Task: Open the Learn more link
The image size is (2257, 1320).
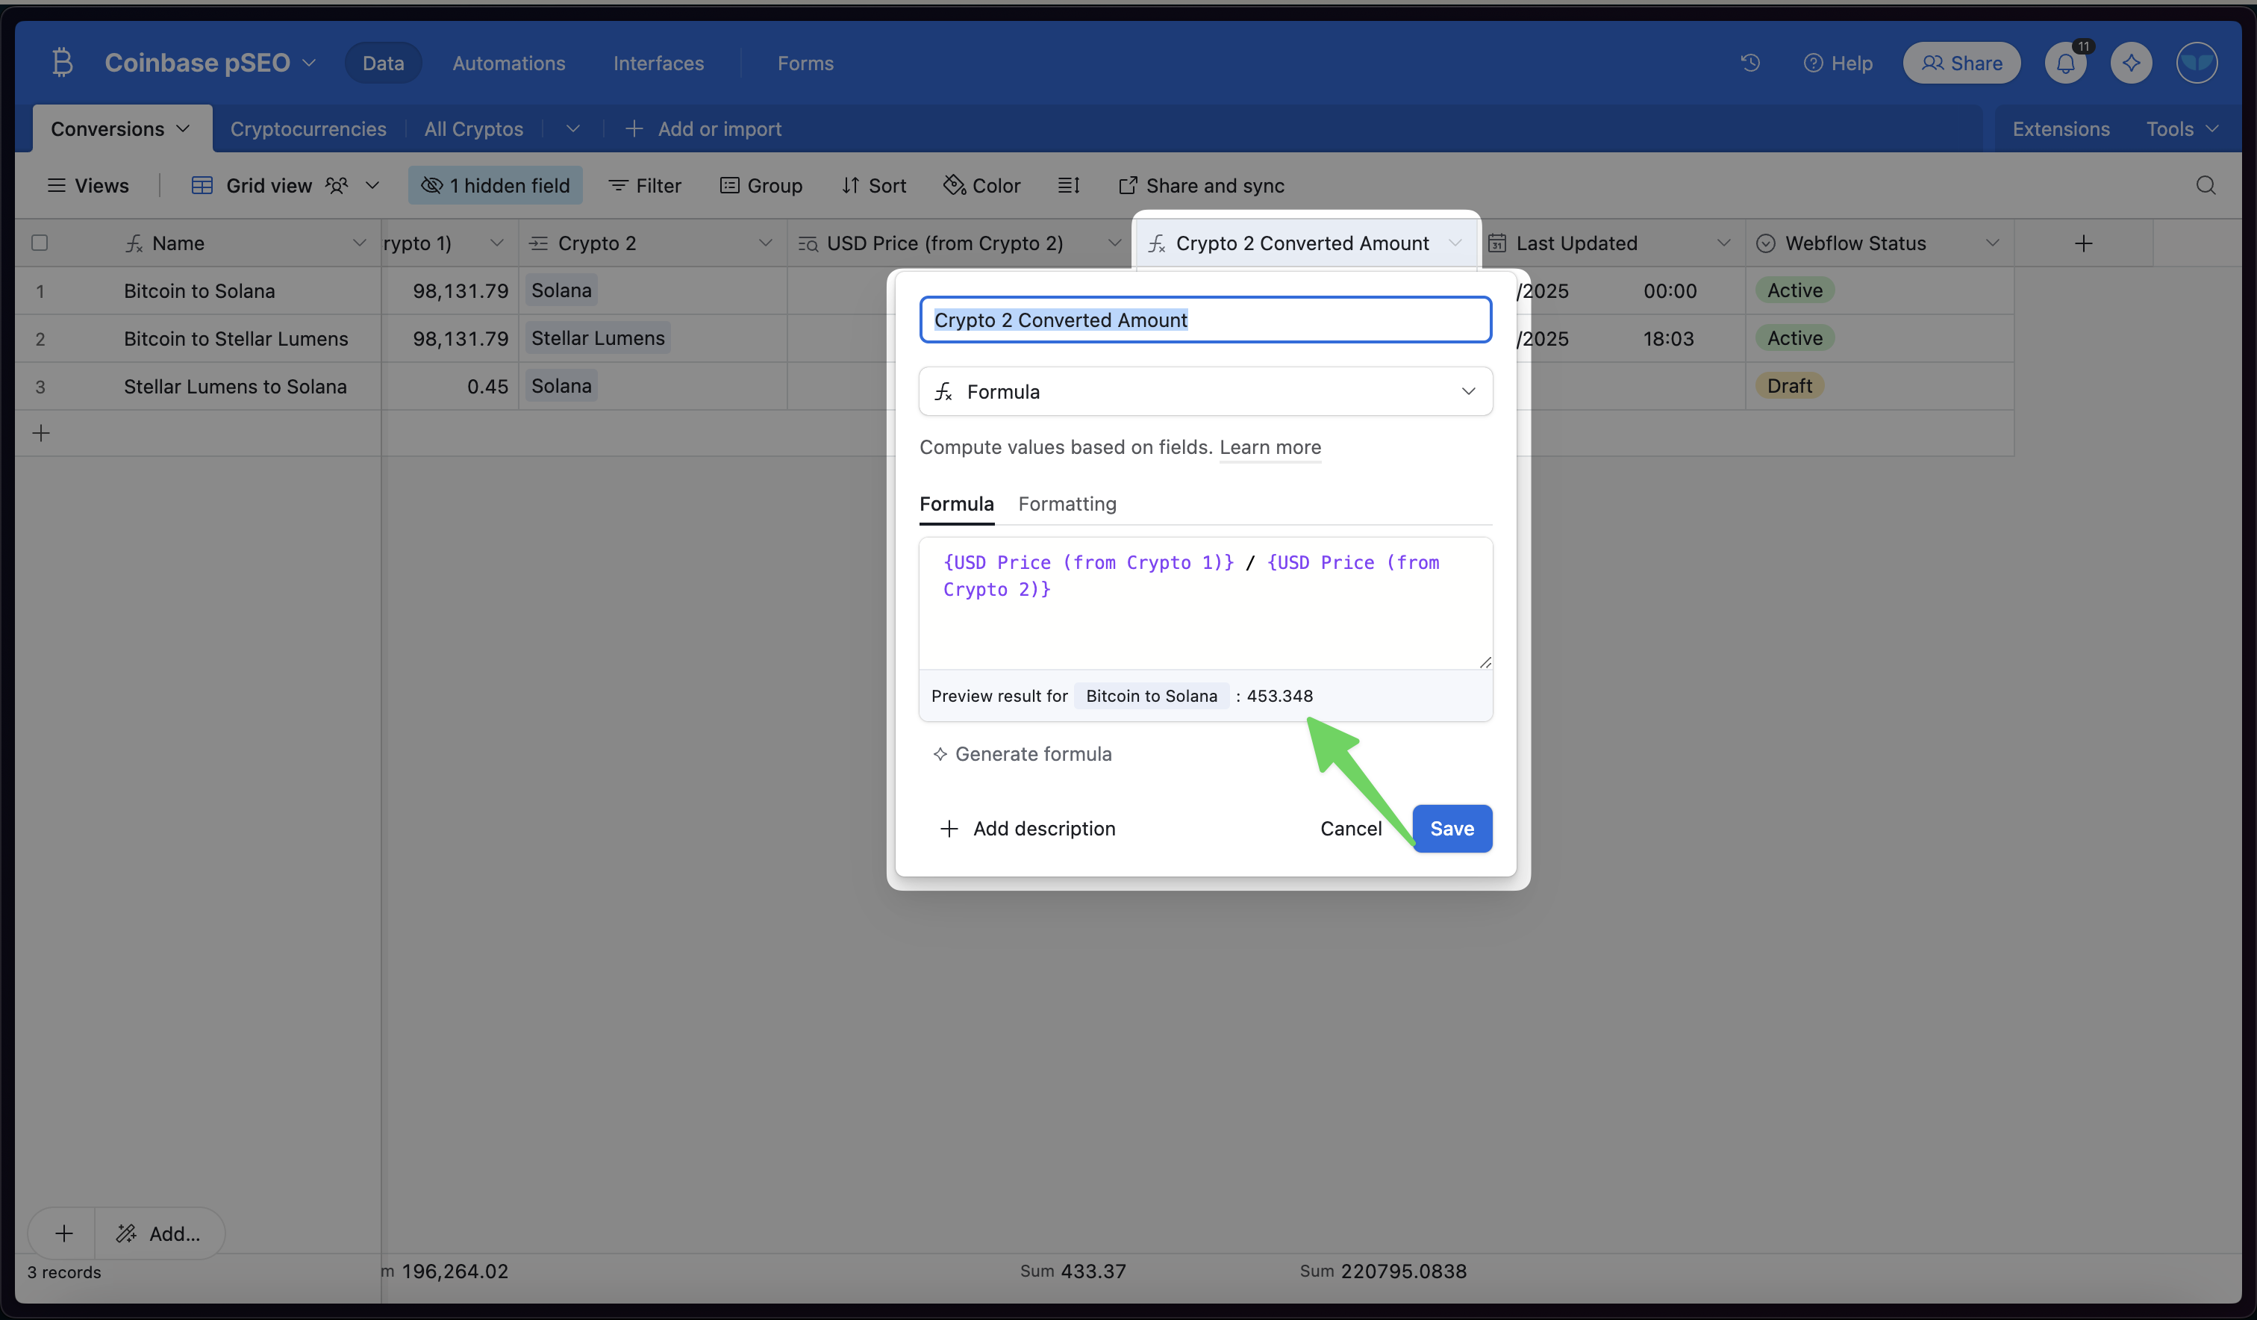Action: pyautogui.click(x=1269, y=447)
